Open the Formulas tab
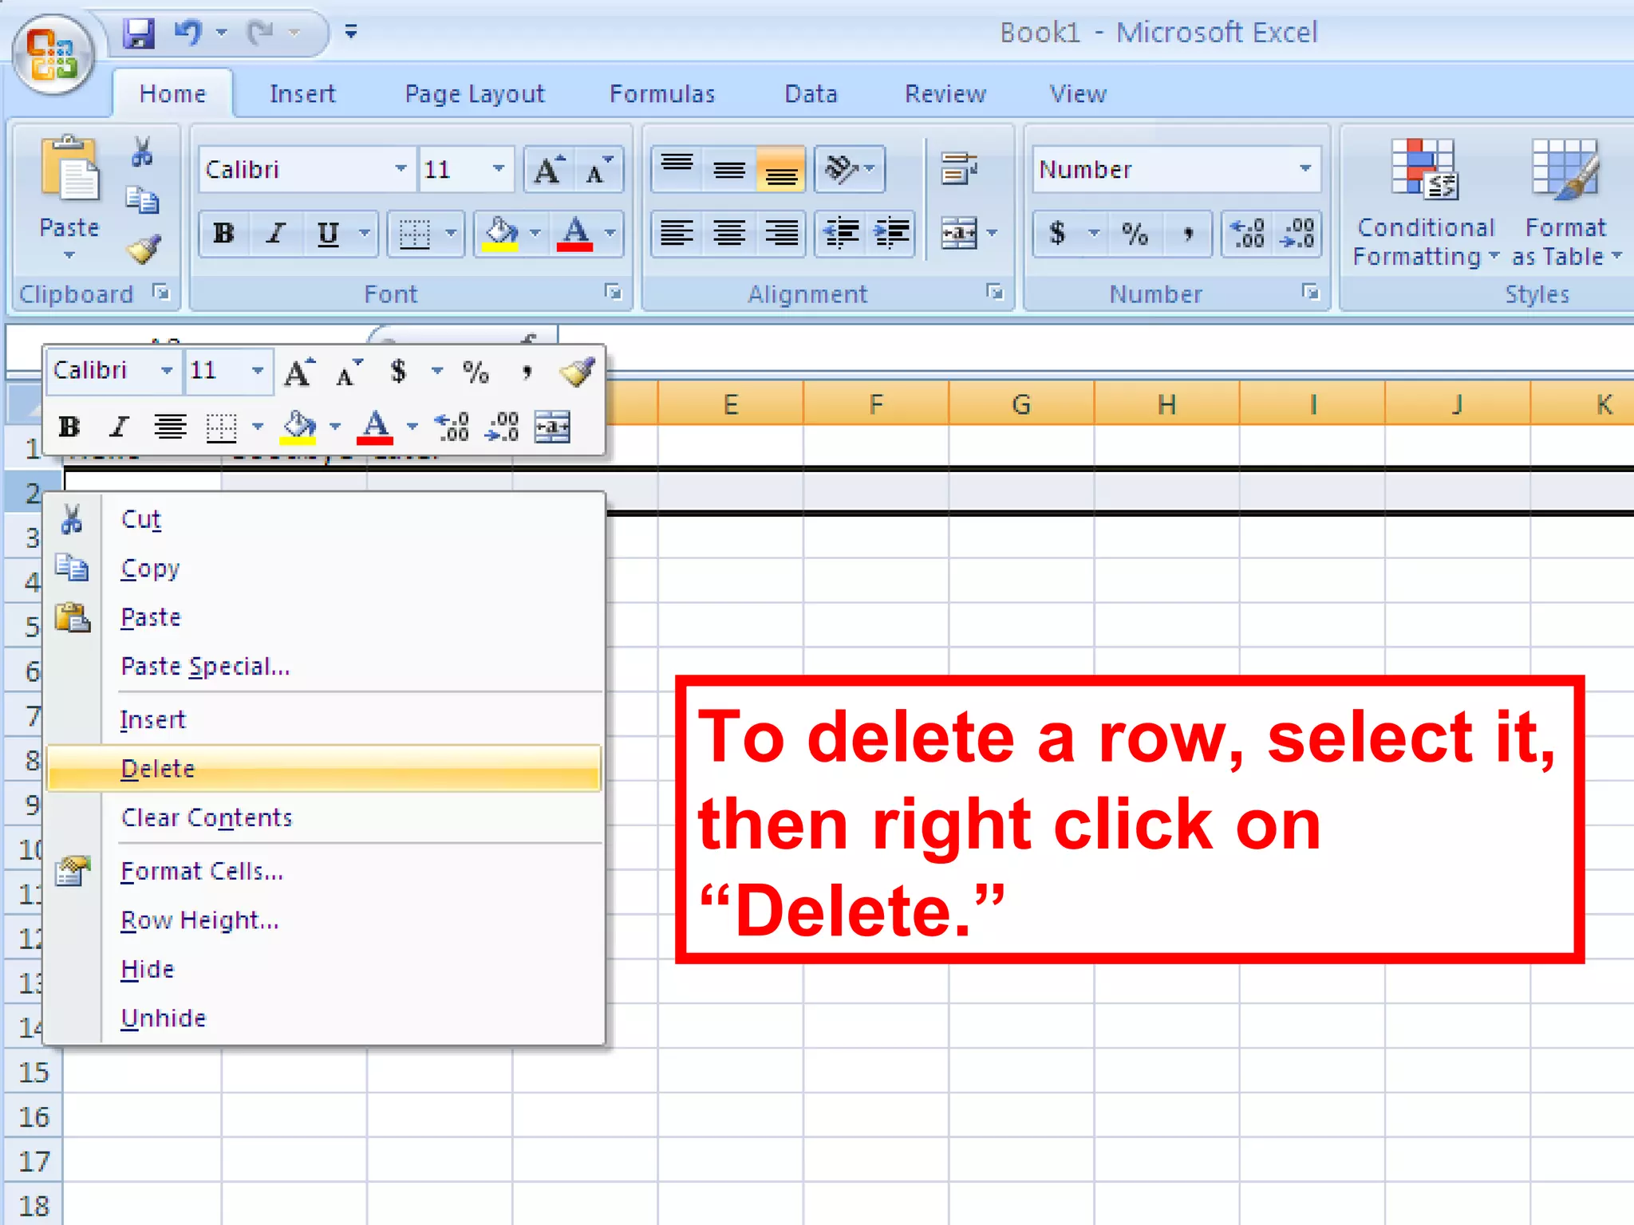 pyautogui.click(x=662, y=94)
